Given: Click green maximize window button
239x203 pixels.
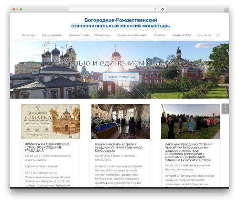Looking at the screenshot, I should [21, 10].
